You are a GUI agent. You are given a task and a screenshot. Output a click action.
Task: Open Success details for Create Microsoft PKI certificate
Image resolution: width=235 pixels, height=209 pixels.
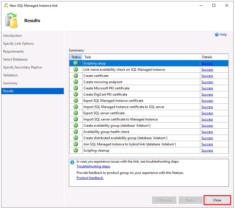[207, 88]
